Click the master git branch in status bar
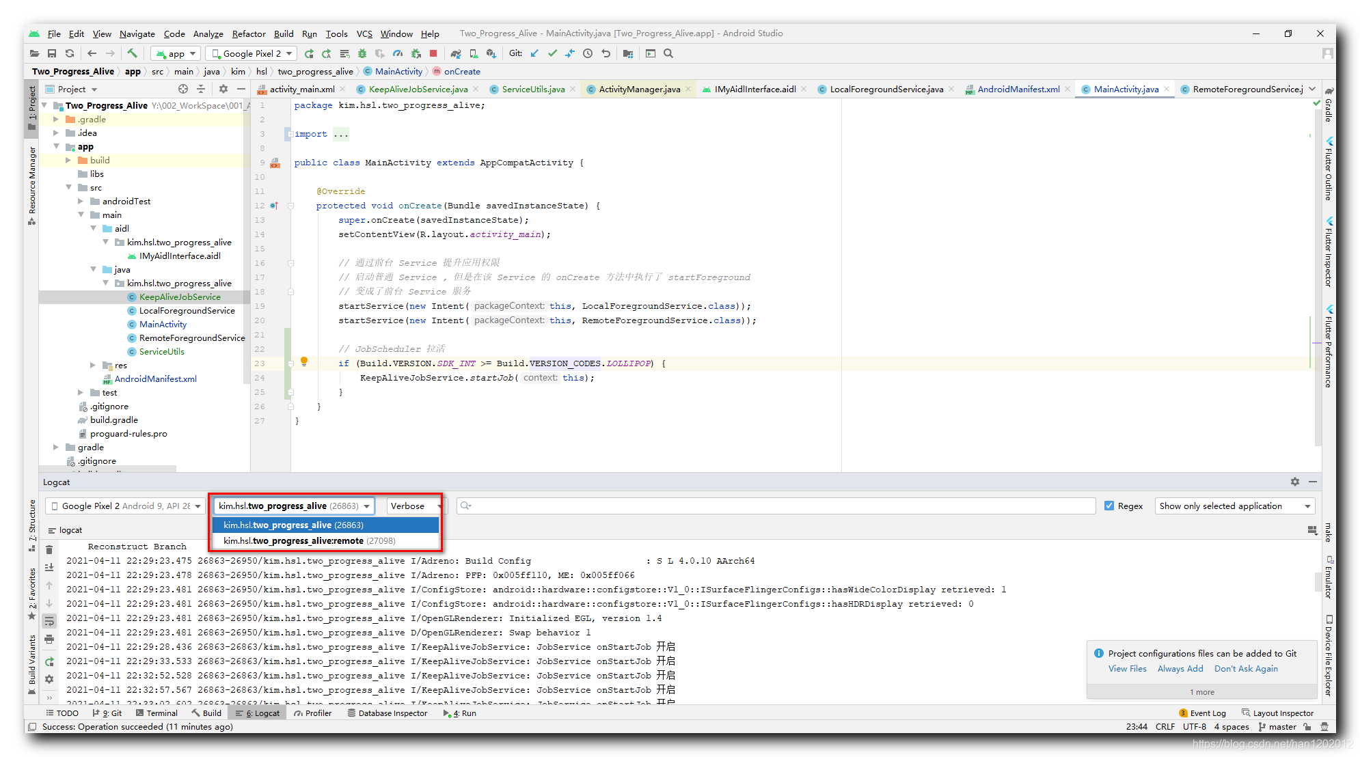Image resolution: width=1360 pixels, height=757 pixels. pos(1277,726)
